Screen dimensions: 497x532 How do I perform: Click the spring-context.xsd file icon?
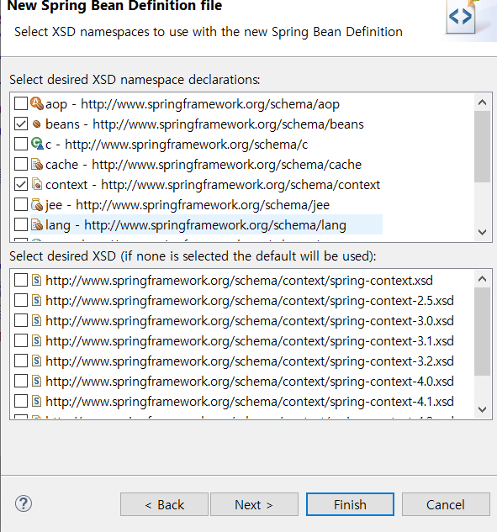pyautogui.click(x=37, y=280)
